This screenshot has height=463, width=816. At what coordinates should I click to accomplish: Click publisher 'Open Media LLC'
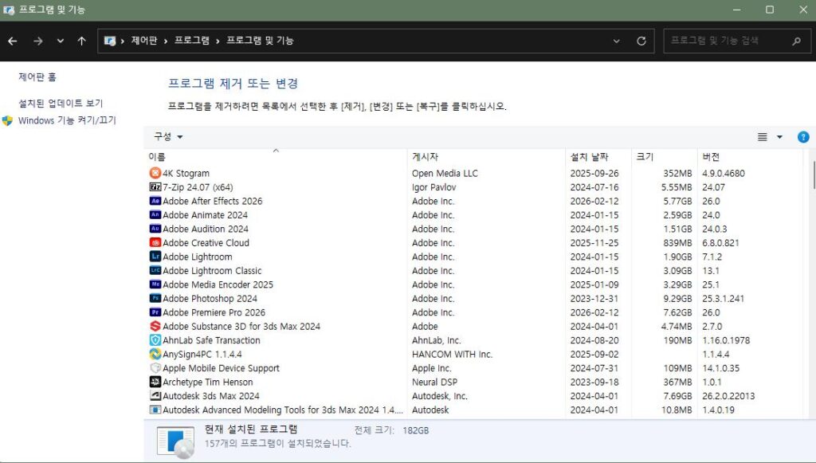pos(445,173)
